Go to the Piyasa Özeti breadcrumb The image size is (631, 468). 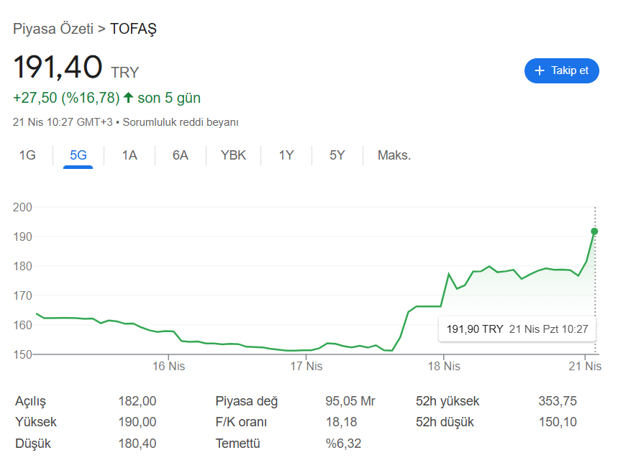53,29
